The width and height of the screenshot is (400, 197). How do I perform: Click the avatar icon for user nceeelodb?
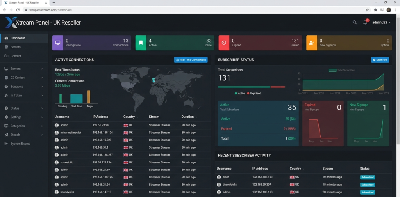[x=57, y=162]
